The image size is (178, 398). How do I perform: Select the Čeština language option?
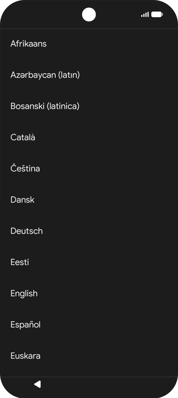point(25,169)
